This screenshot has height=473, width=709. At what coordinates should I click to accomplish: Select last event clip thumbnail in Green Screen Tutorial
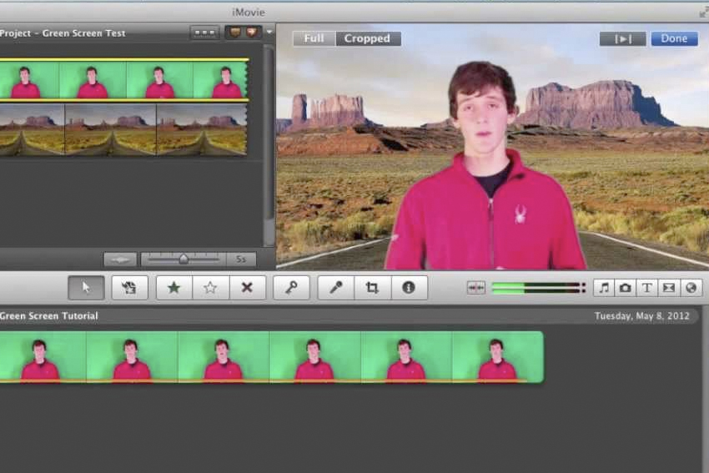pyautogui.click(x=497, y=357)
